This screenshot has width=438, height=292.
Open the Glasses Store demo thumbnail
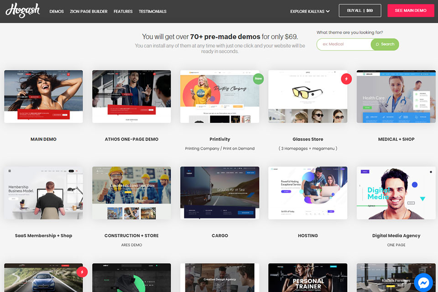[308, 96]
